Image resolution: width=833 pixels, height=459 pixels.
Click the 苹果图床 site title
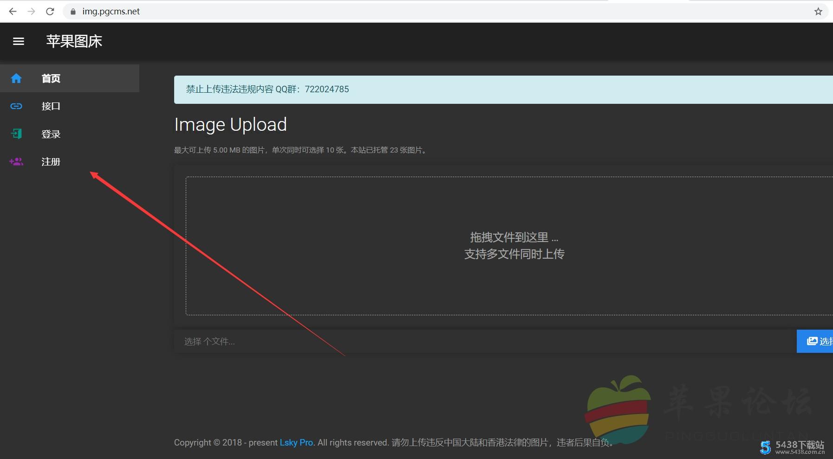tap(74, 41)
